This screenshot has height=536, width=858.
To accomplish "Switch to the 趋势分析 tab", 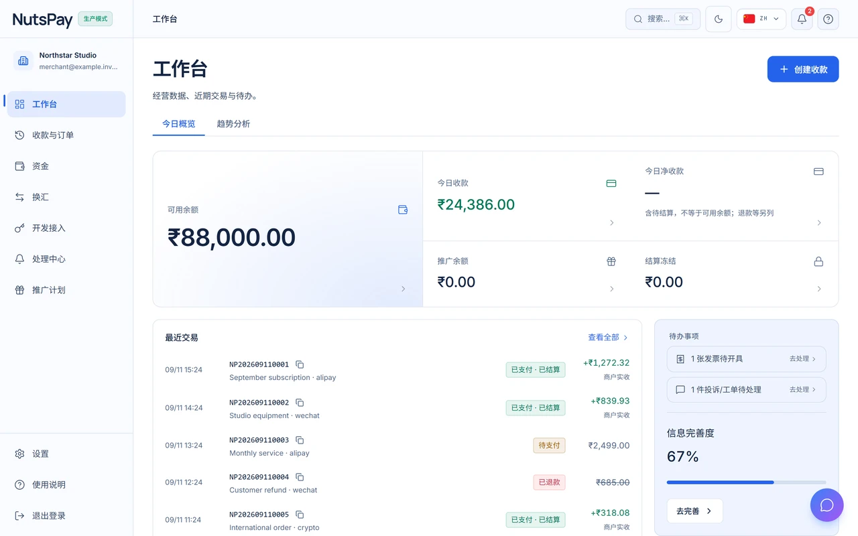I will coord(233,124).
